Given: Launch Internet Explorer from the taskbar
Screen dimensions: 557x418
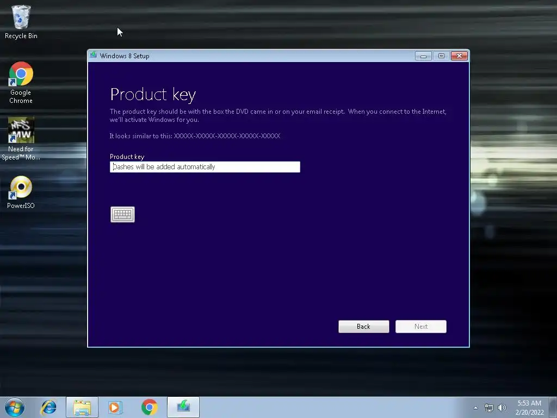Looking at the screenshot, I should (48, 407).
